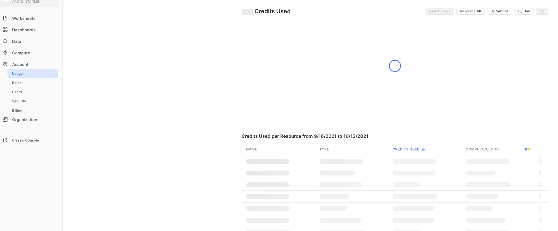Click the Data cloud icon
The height and width of the screenshot is (231, 558).
click(x=5, y=41)
